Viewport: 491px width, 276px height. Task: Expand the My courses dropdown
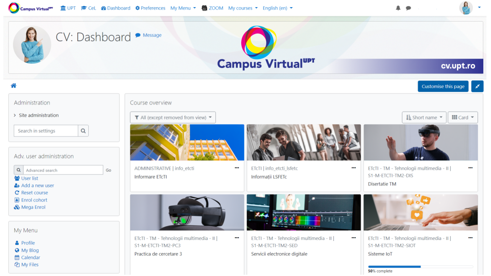[x=243, y=8]
